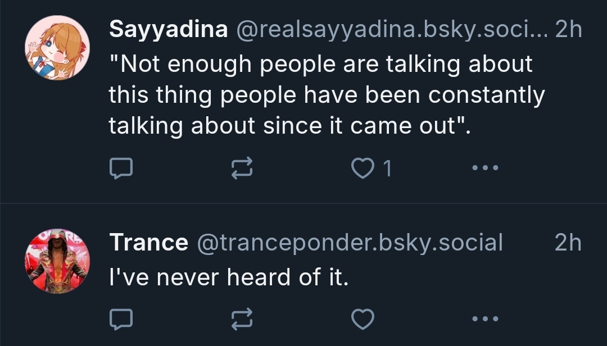Click the like count of 1

click(387, 169)
